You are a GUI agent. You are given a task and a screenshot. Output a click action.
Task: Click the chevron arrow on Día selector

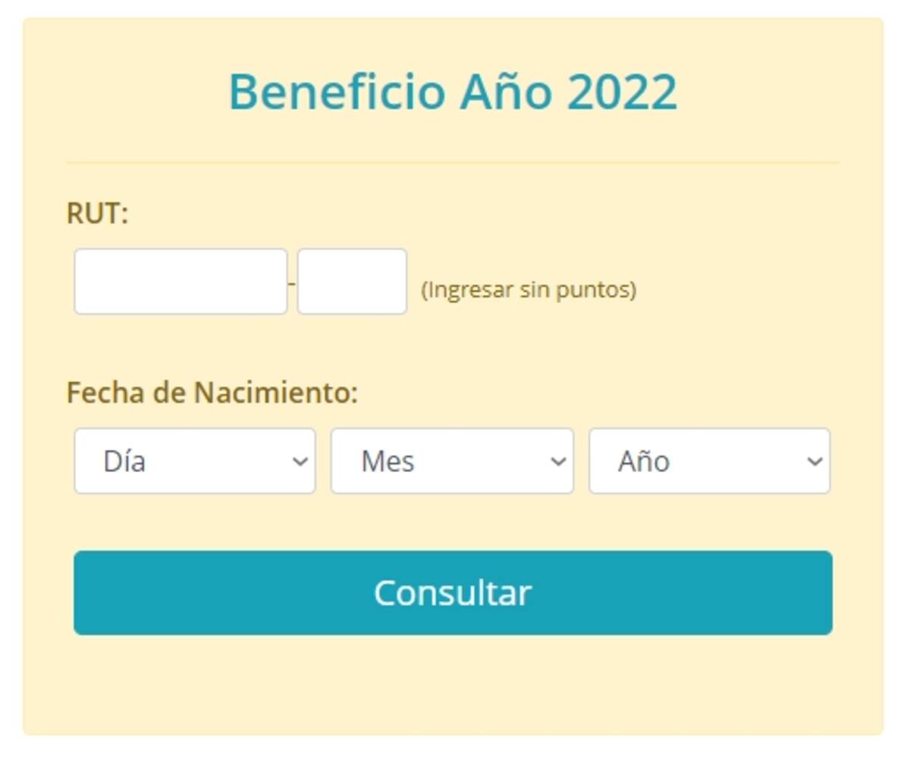pyautogui.click(x=301, y=461)
